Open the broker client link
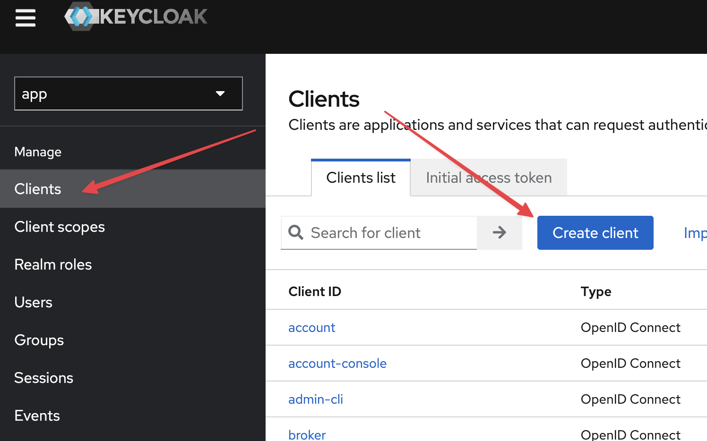 [307, 434]
